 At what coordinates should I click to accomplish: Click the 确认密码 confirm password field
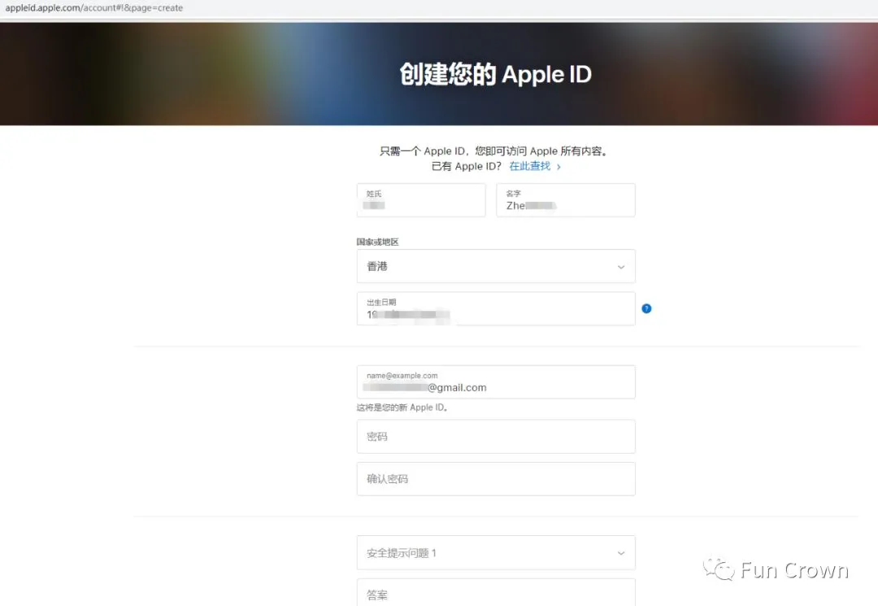tap(496, 479)
